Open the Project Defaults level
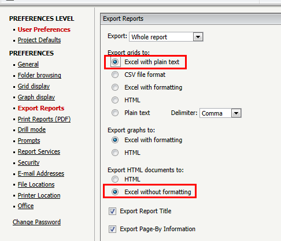The width and height of the screenshot is (281, 241). click(x=39, y=40)
